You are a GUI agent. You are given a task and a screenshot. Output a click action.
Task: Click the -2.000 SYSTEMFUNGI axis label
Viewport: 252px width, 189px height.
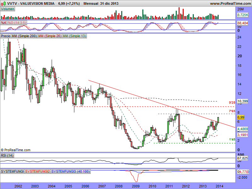pos(242,177)
